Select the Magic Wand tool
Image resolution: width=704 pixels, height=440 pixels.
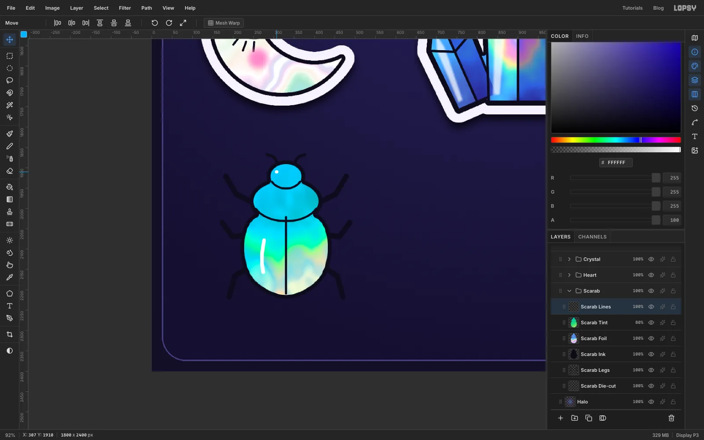coord(10,105)
